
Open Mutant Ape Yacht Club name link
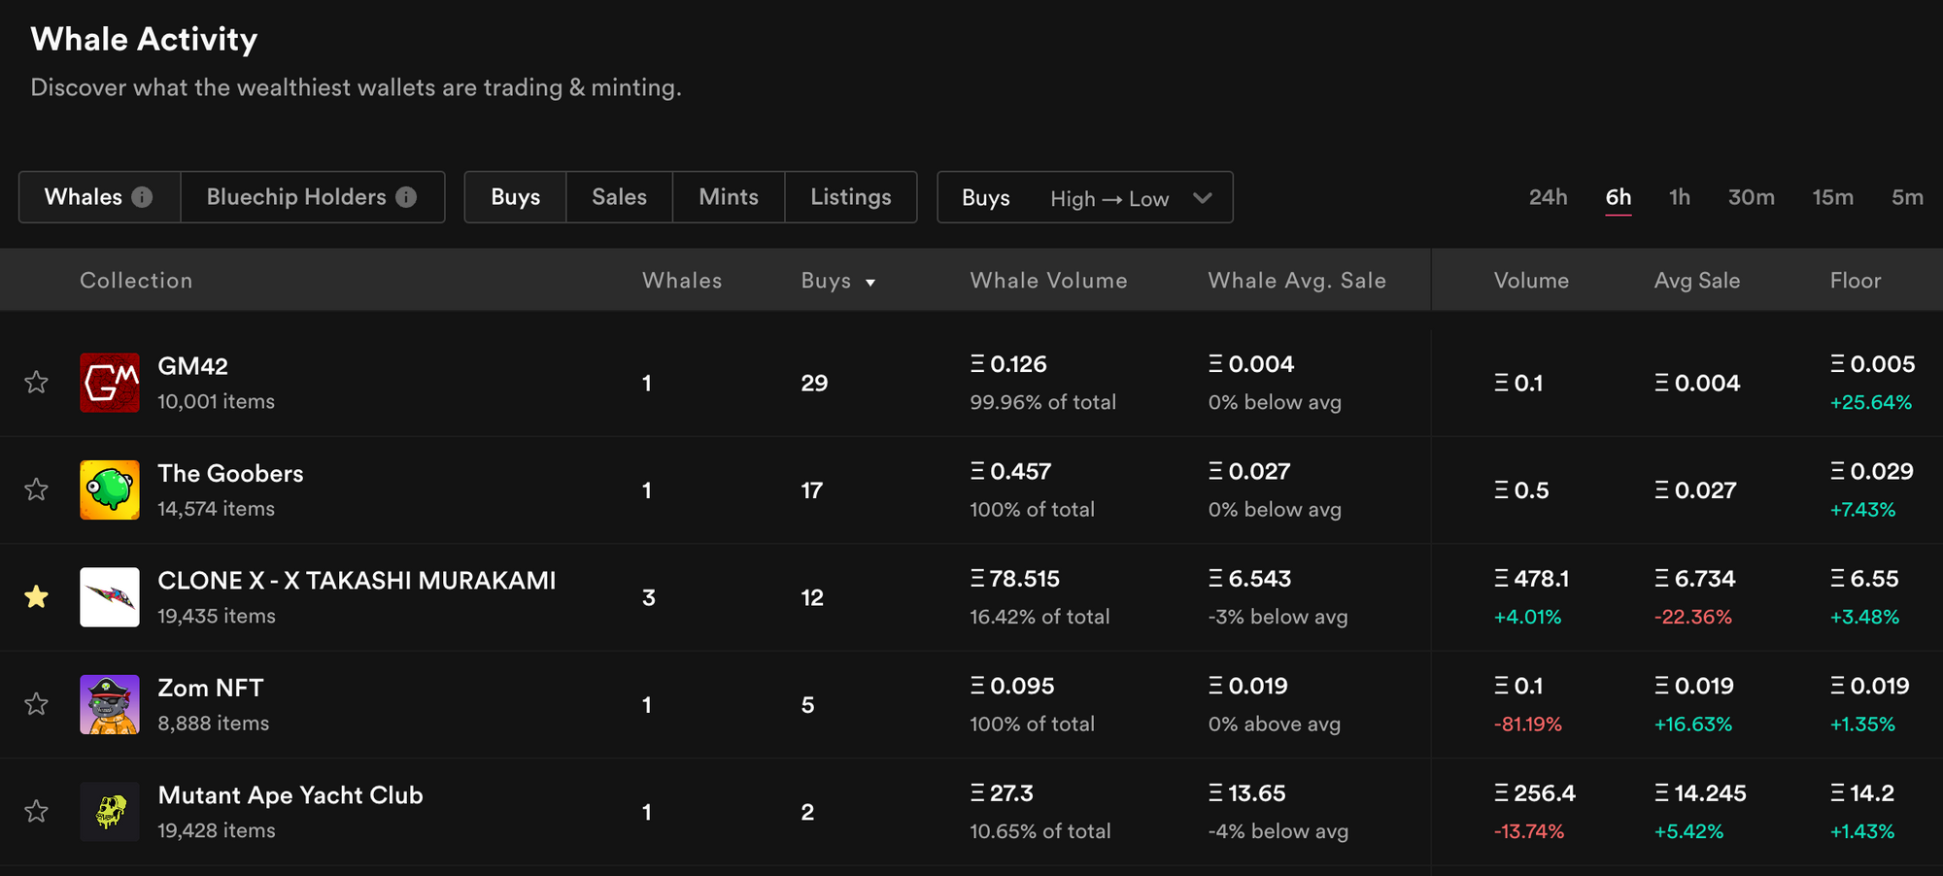pos(290,795)
